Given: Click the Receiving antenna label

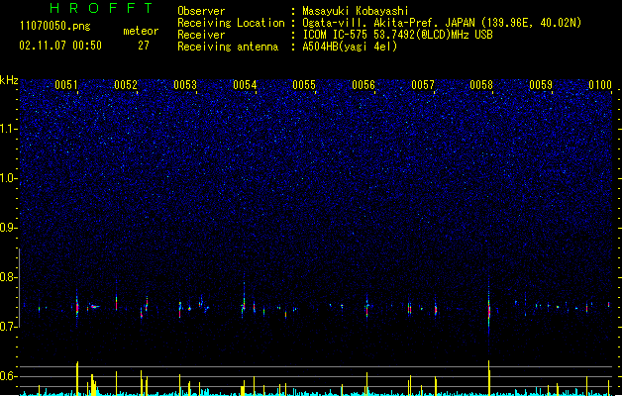Looking at the screenshot, I should click(x=228, y=47).
